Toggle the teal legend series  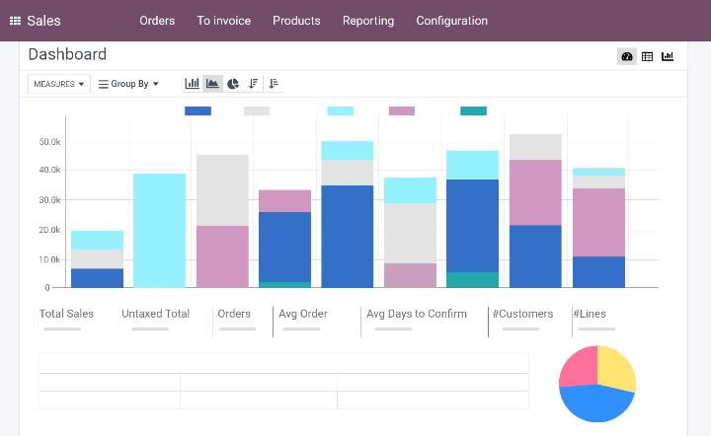click(x=473, y=111)
